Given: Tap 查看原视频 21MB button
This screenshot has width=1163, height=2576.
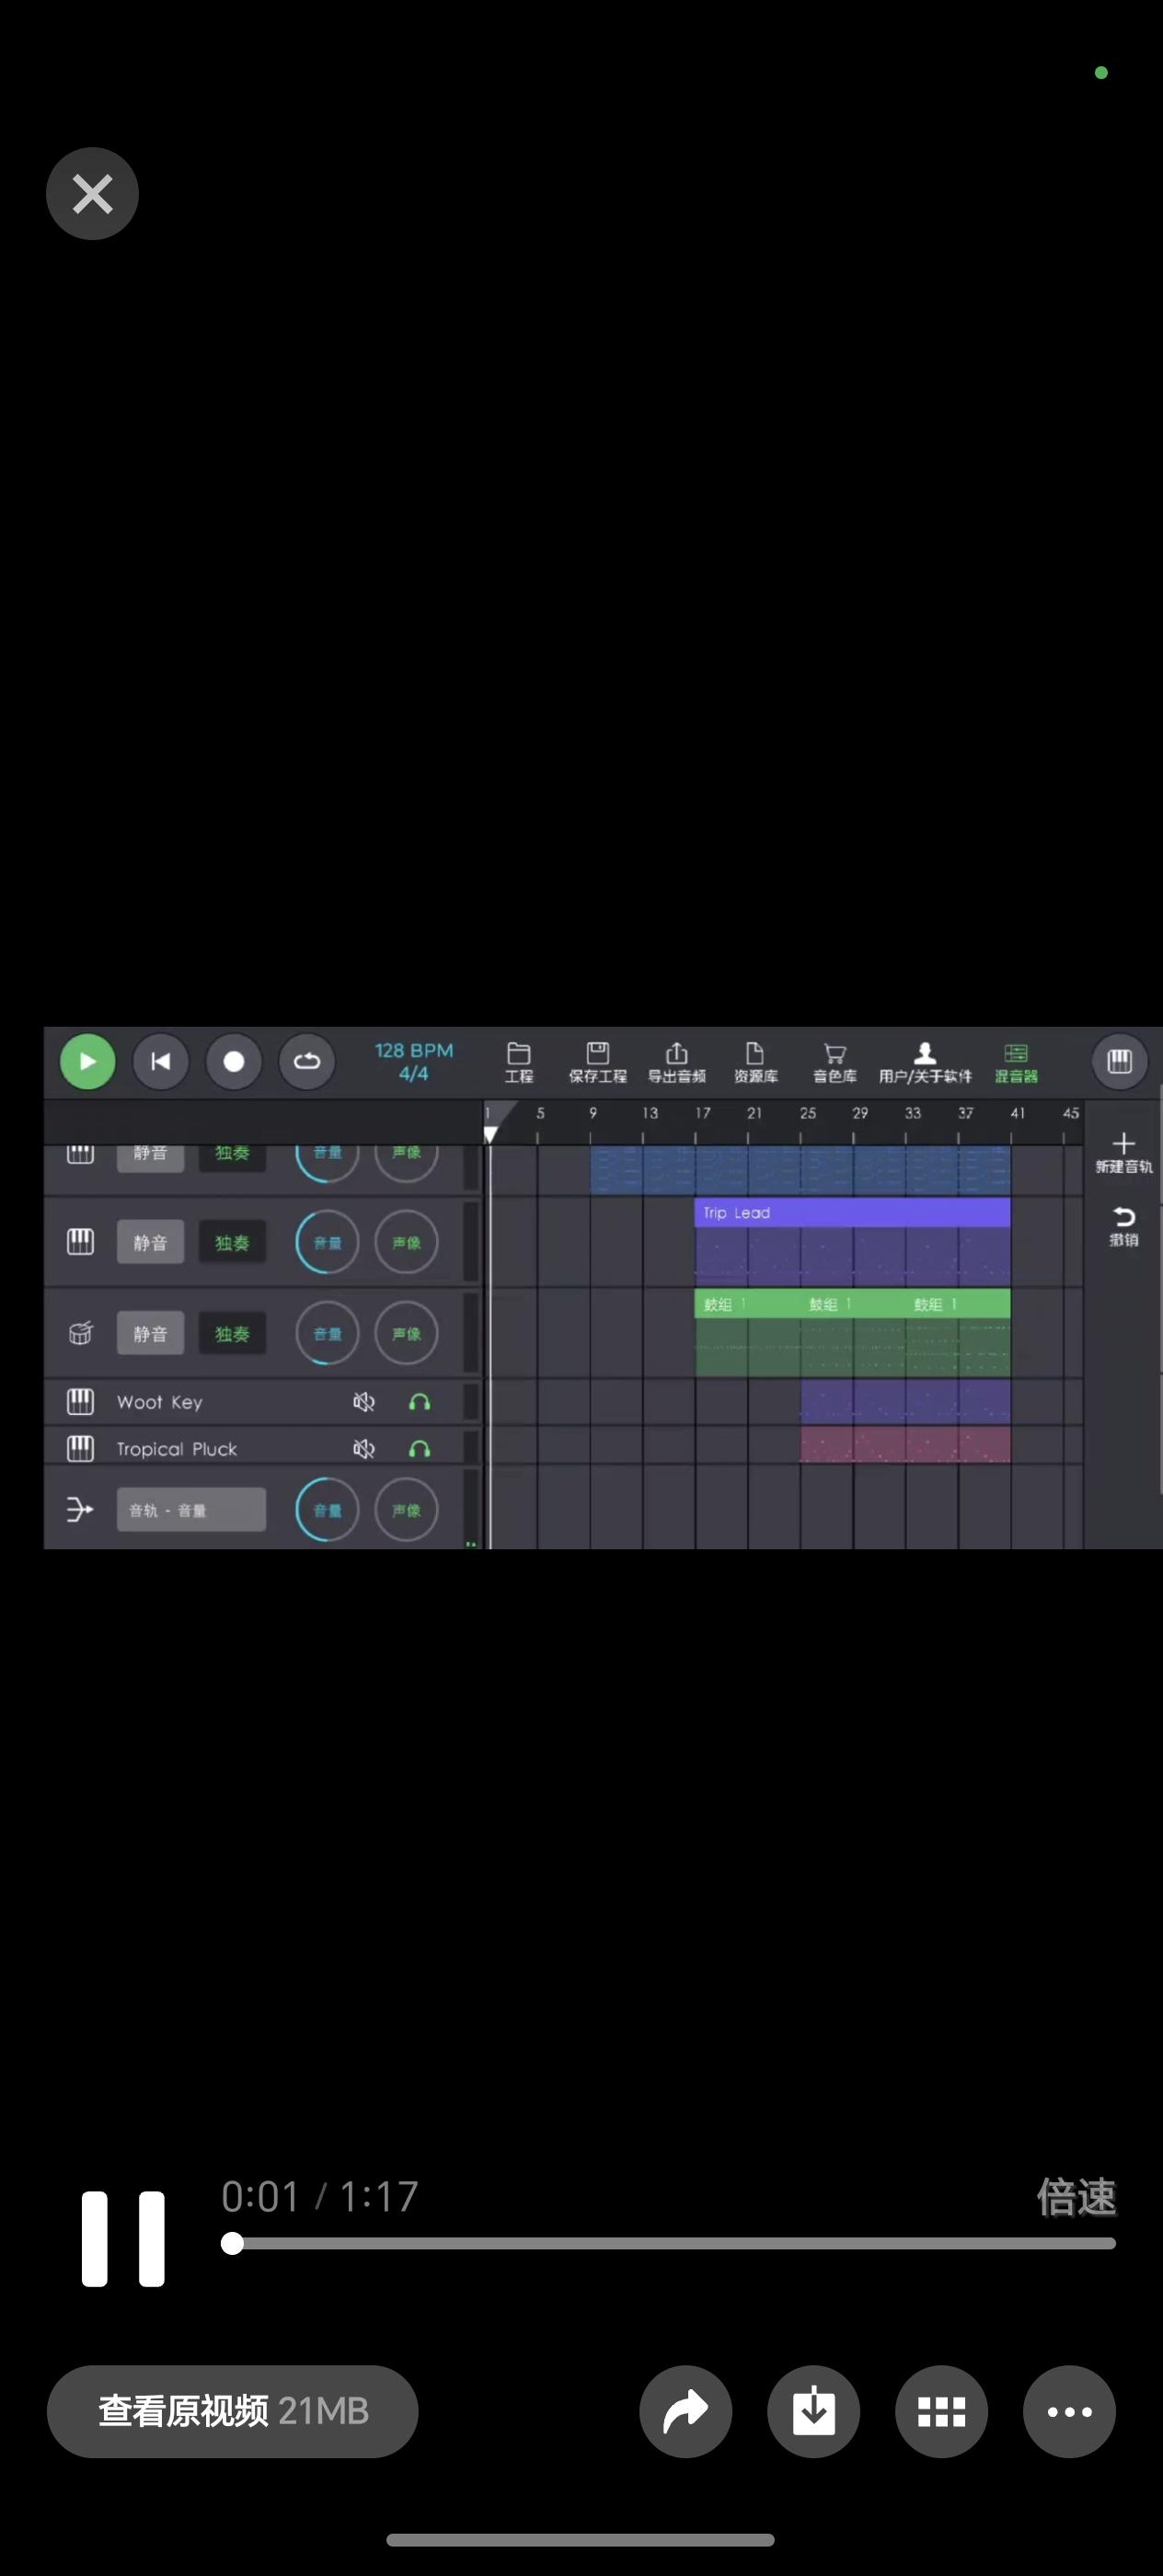Looking at the screenshot, I should [232, 2411].
